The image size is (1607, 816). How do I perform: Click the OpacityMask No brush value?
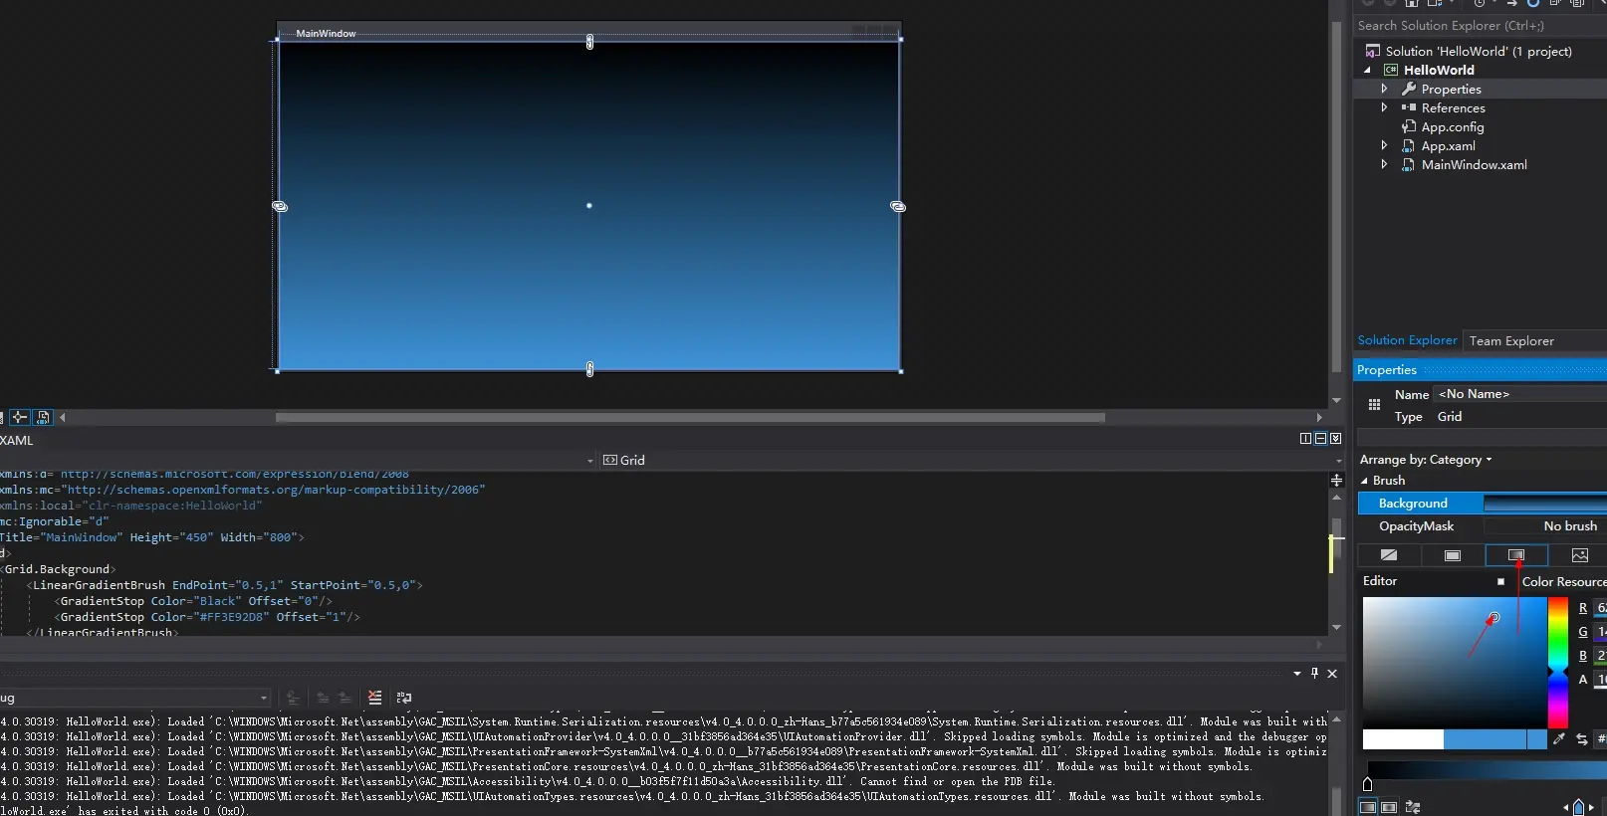(1569, 526)
